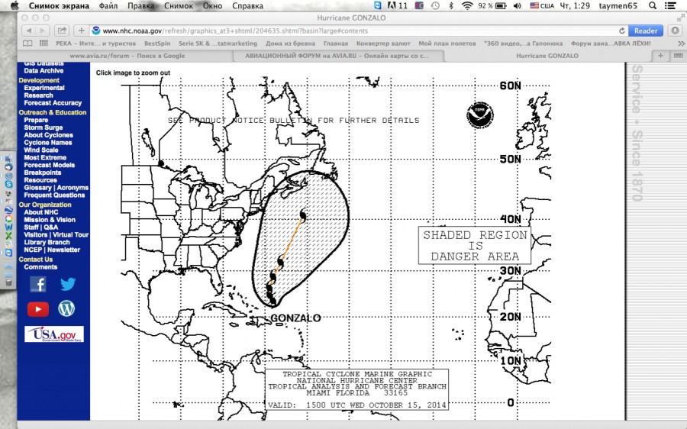Open a new tab with plus button

(660, 56)
